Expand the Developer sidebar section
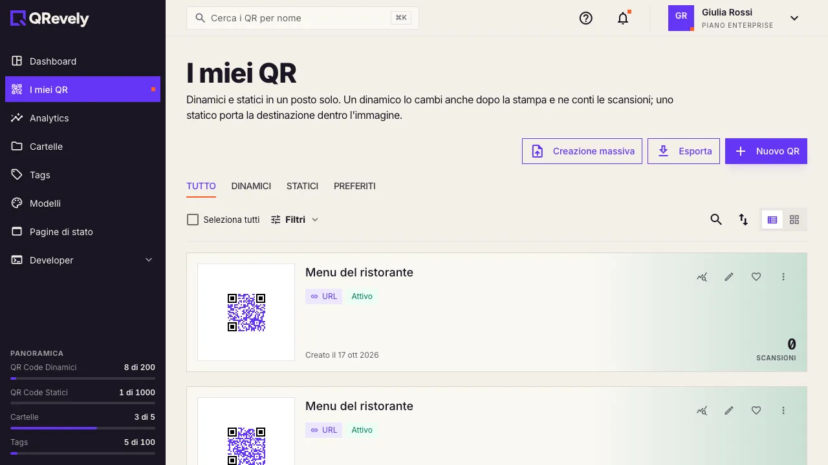This screenshot has height=465, width=828. pyautogui.click(x=83, y=260)
